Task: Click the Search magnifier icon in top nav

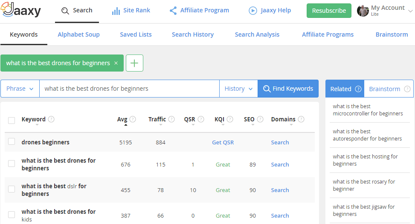Action: (65, 11)
